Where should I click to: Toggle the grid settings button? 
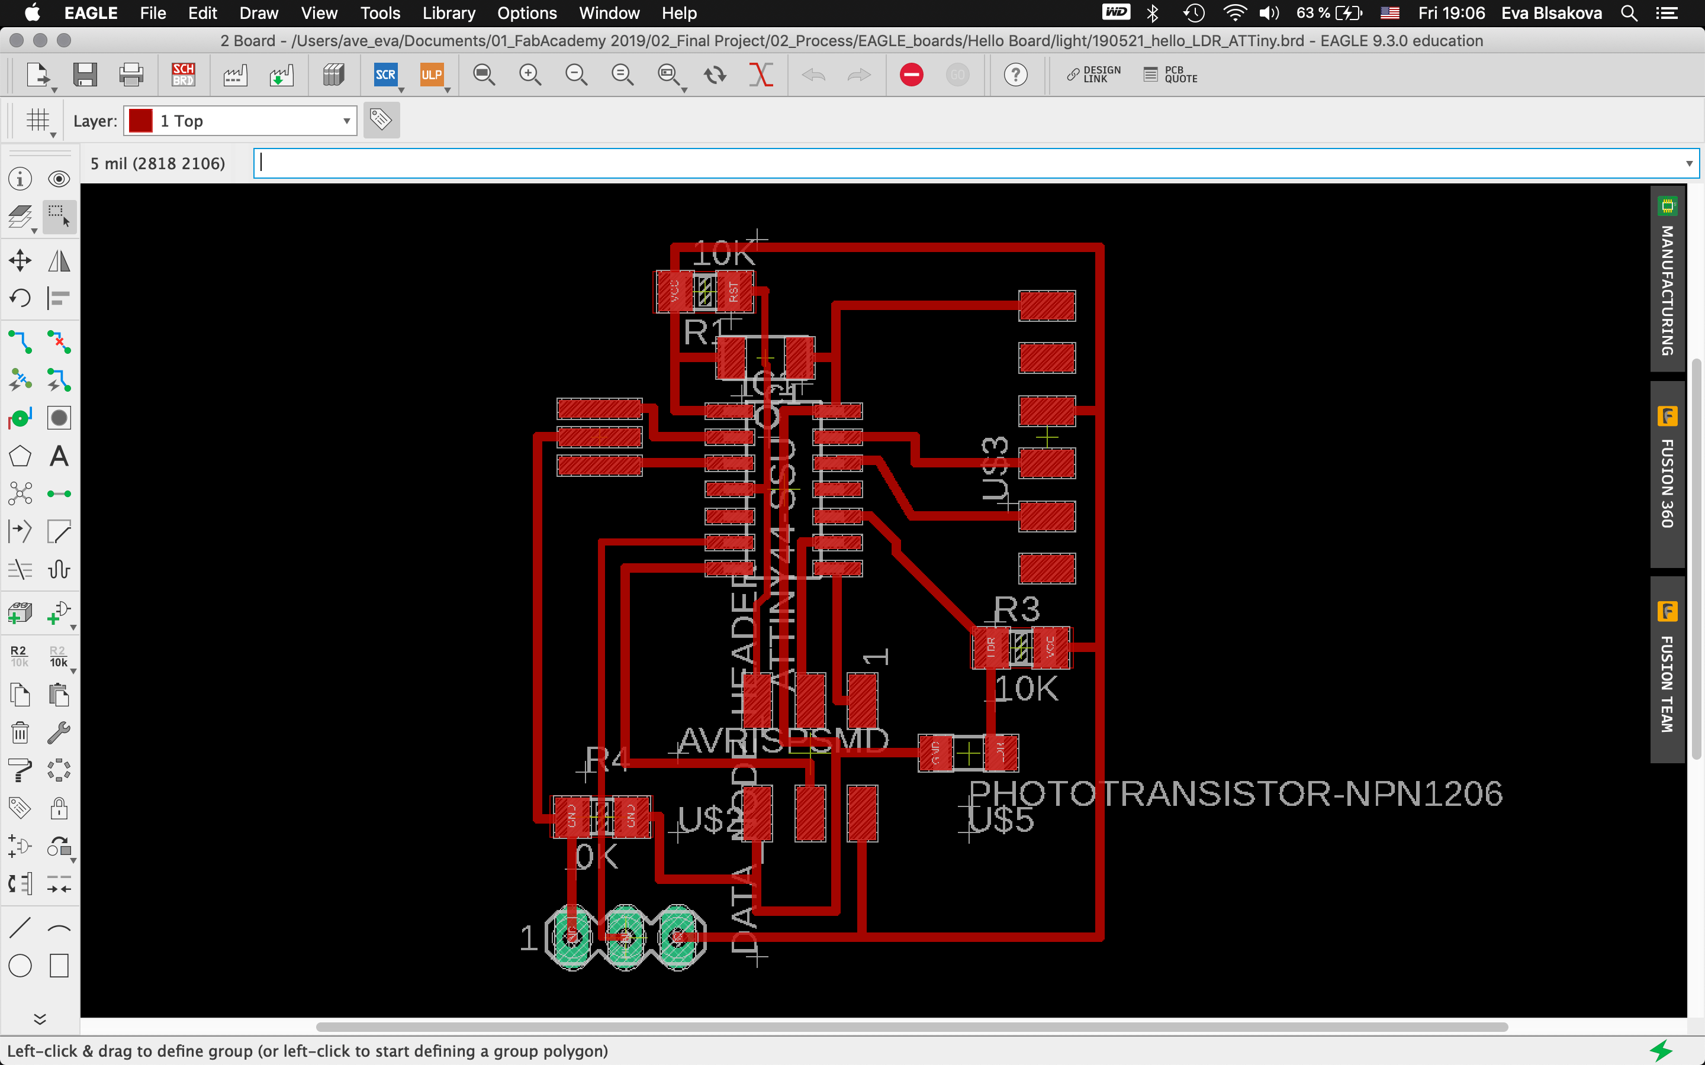(38, 121)
